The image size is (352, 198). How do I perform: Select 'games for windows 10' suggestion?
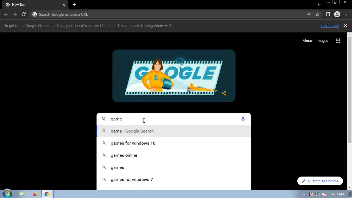[174, 143]
